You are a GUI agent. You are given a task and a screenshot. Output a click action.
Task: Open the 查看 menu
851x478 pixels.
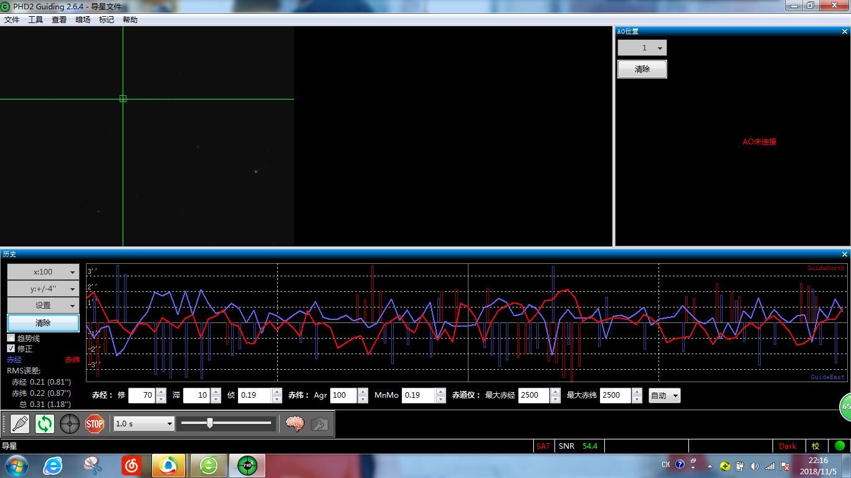(59, 20)
